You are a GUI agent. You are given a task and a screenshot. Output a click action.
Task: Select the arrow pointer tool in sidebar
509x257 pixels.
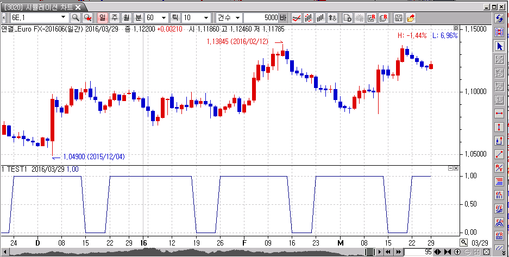pyautogui.click(x=499, y=46)
